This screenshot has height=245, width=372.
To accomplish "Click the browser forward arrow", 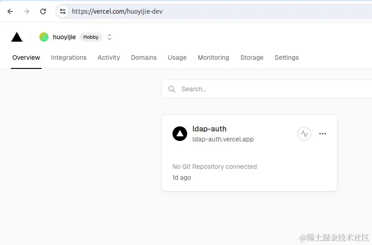I will pyautogui.click(x=27, y=11).
